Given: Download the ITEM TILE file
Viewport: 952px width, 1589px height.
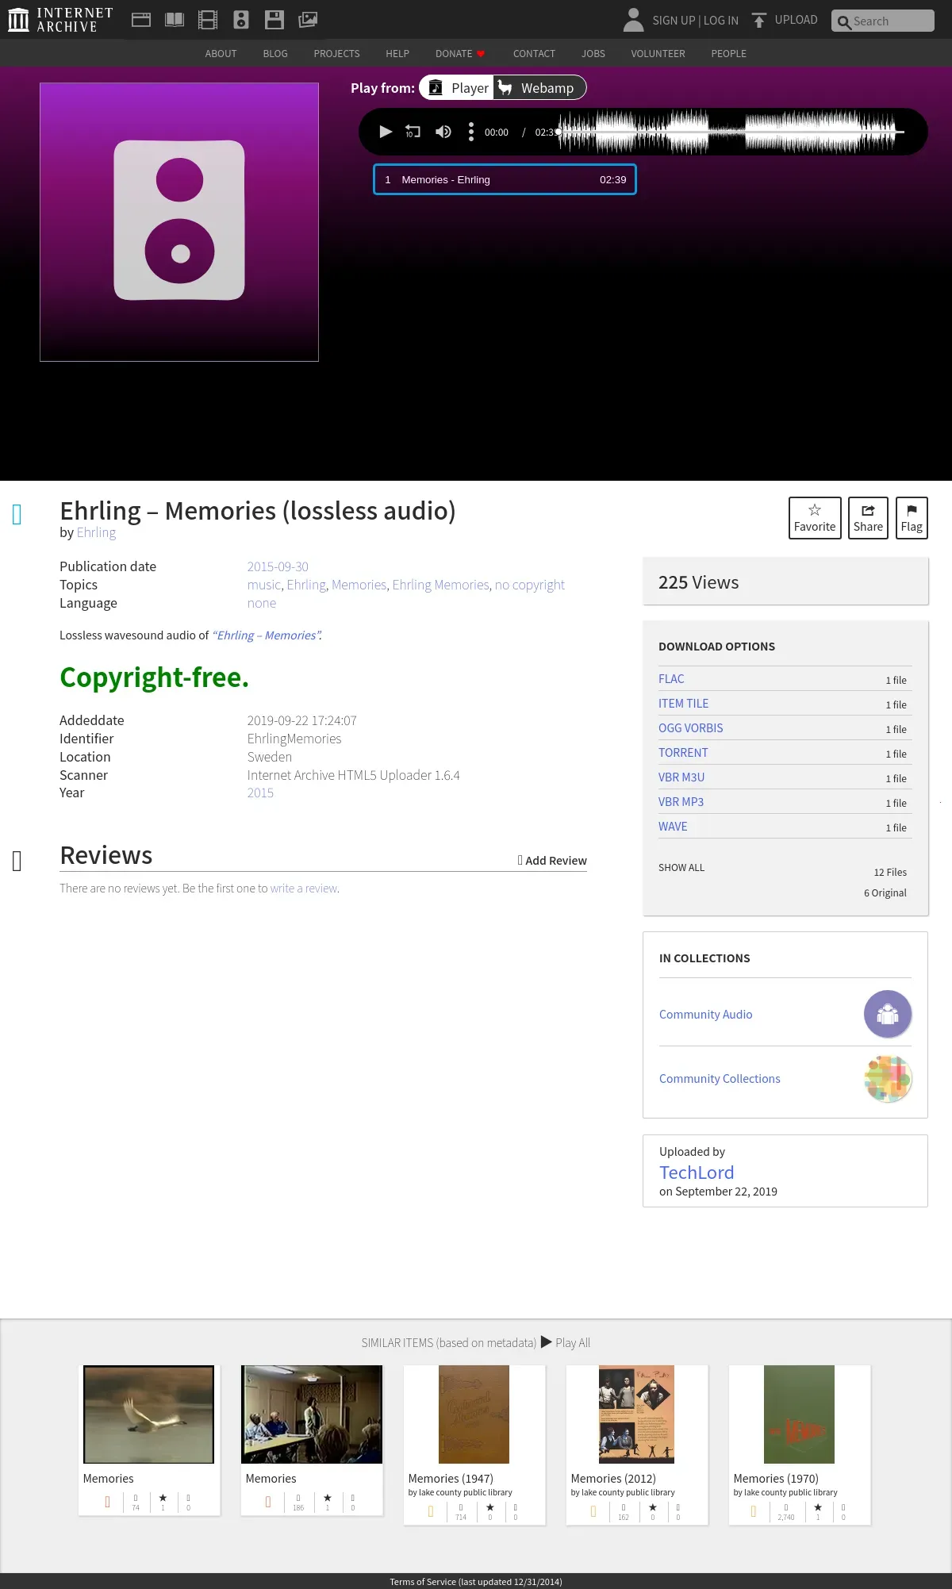Looking at the screenshot, I should click(684, 704).
